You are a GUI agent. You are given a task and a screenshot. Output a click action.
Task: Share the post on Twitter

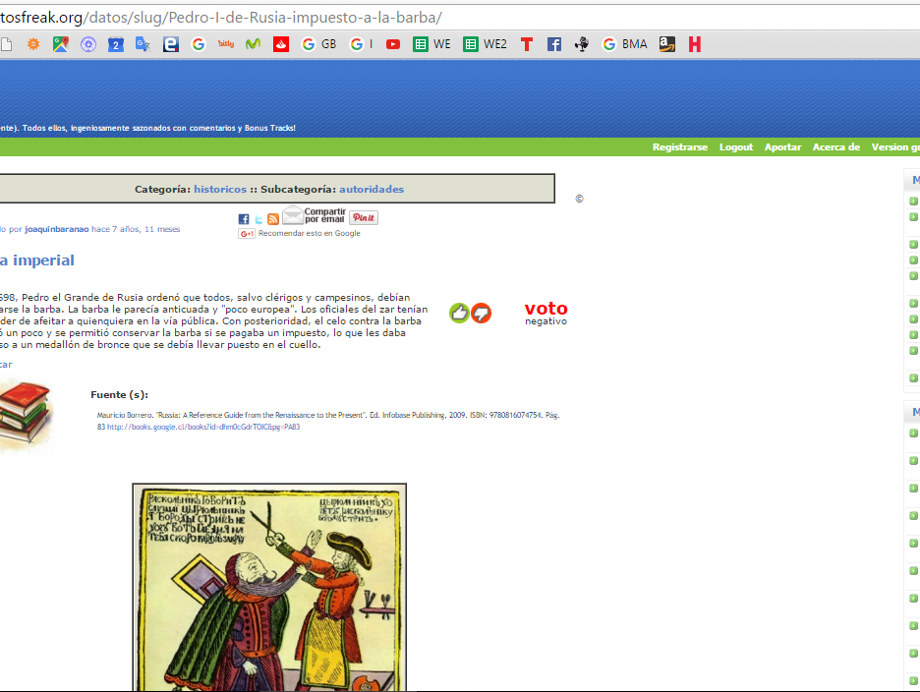259,219
